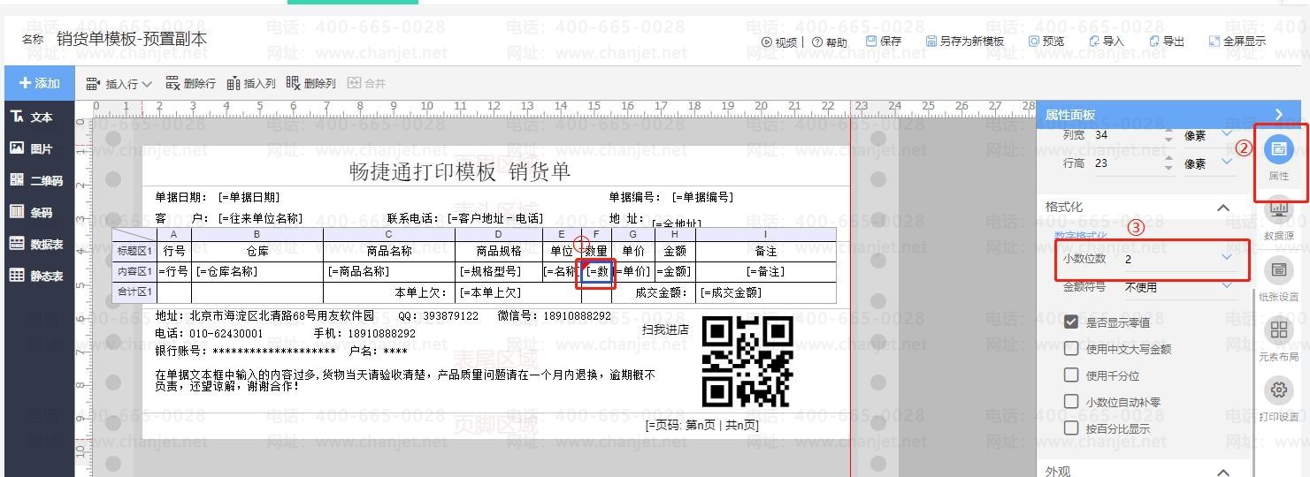This screenshot has width=1310, height=477.
Task: Click the 保存 save button
Action: (884, 42)
